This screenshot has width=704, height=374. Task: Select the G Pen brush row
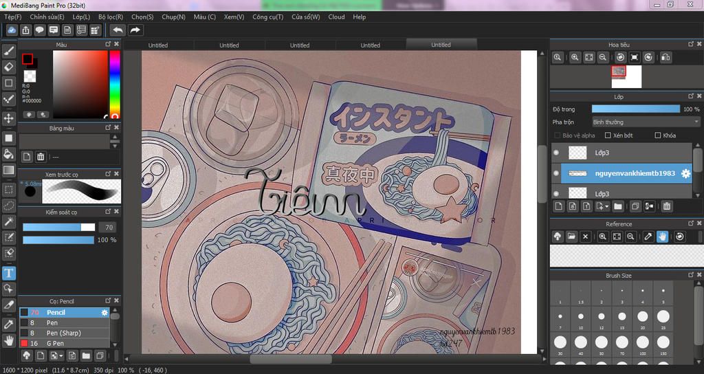[64, 344]
